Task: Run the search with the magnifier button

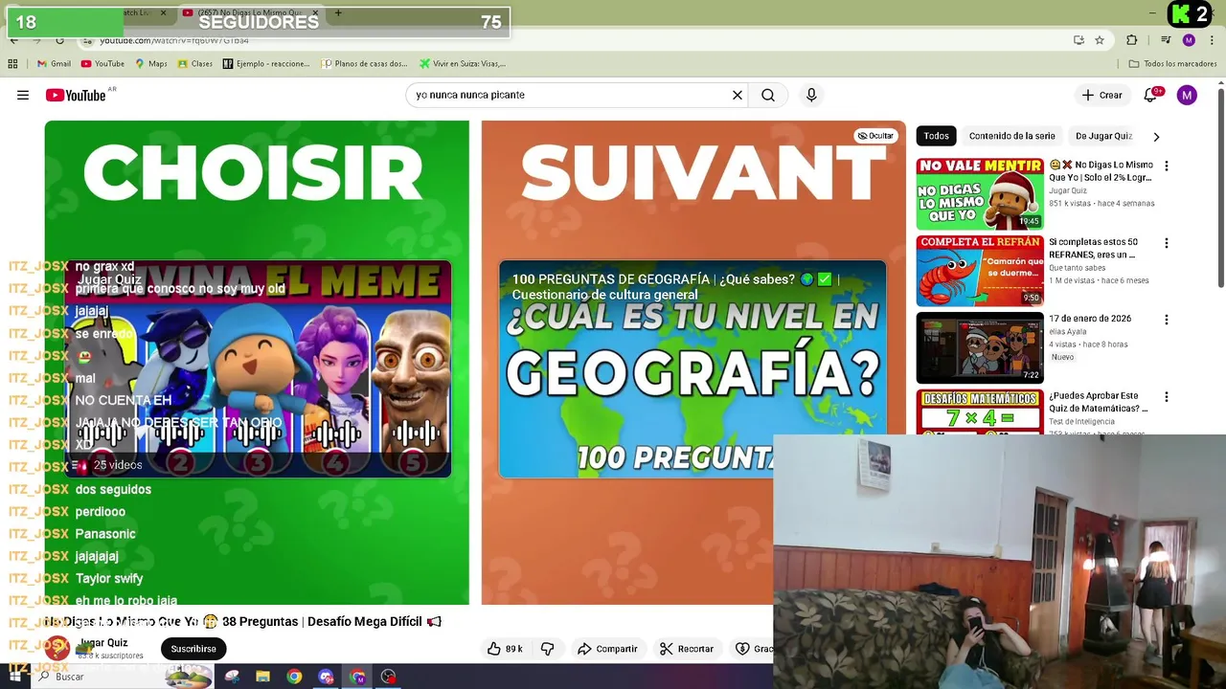Action: (x=768, y=95)
